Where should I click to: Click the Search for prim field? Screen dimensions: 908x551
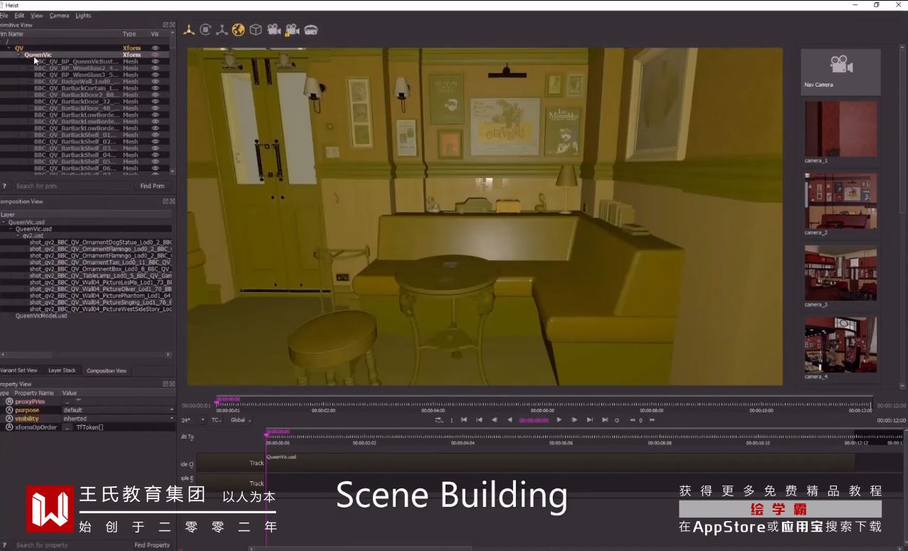(72, 186)
